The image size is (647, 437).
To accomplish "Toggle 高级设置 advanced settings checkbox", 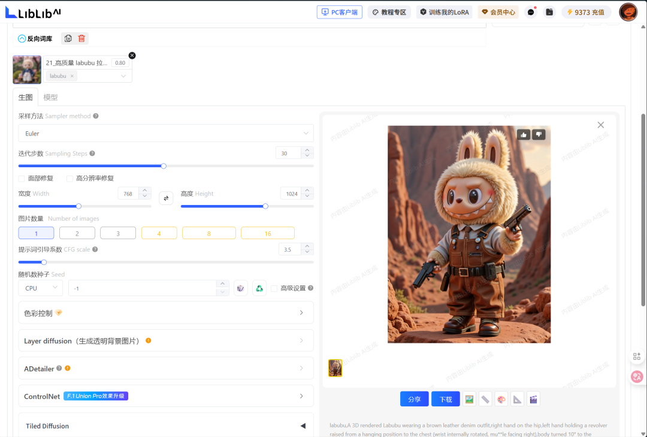I will point(274,288).
